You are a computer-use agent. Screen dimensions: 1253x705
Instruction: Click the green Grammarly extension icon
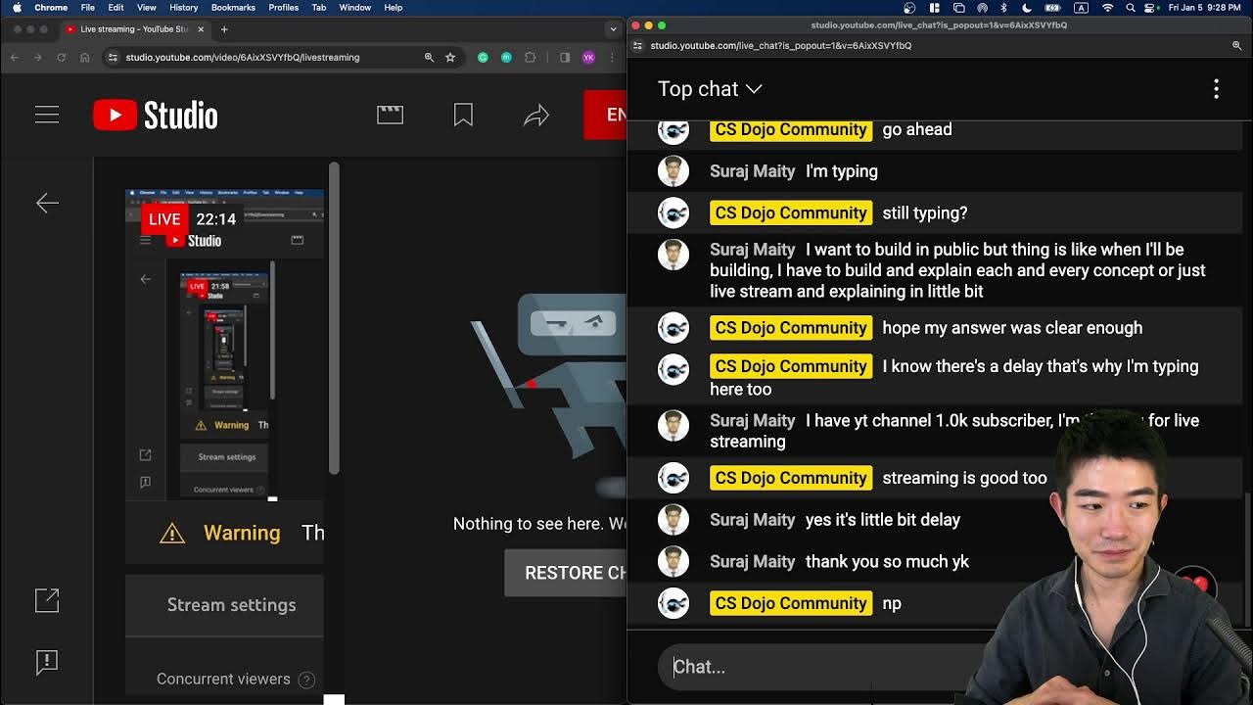pyautogui.click(x=483, y=58)
